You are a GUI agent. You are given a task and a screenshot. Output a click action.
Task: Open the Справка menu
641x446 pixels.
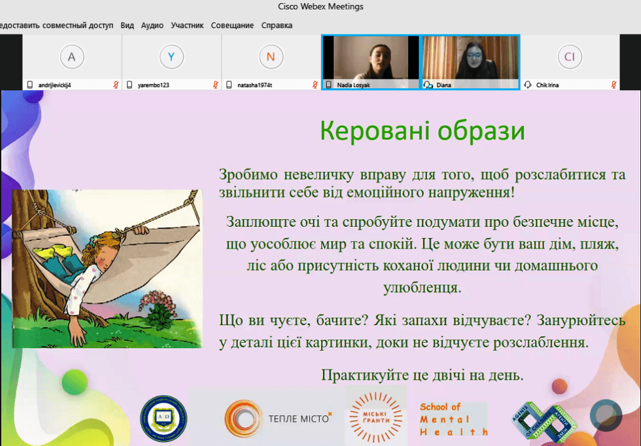point(277,25)
